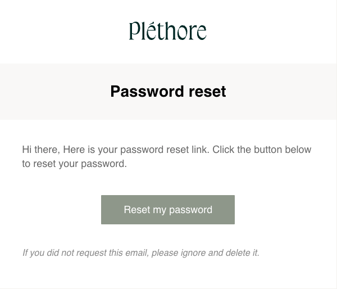Click the grey banner behind Password reset
Screen dimensions: 337x289
click(x=168, y=92)
